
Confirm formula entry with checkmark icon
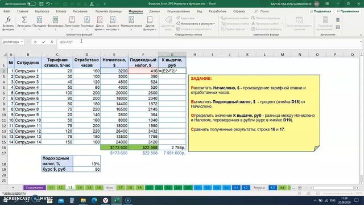(44, 42)
